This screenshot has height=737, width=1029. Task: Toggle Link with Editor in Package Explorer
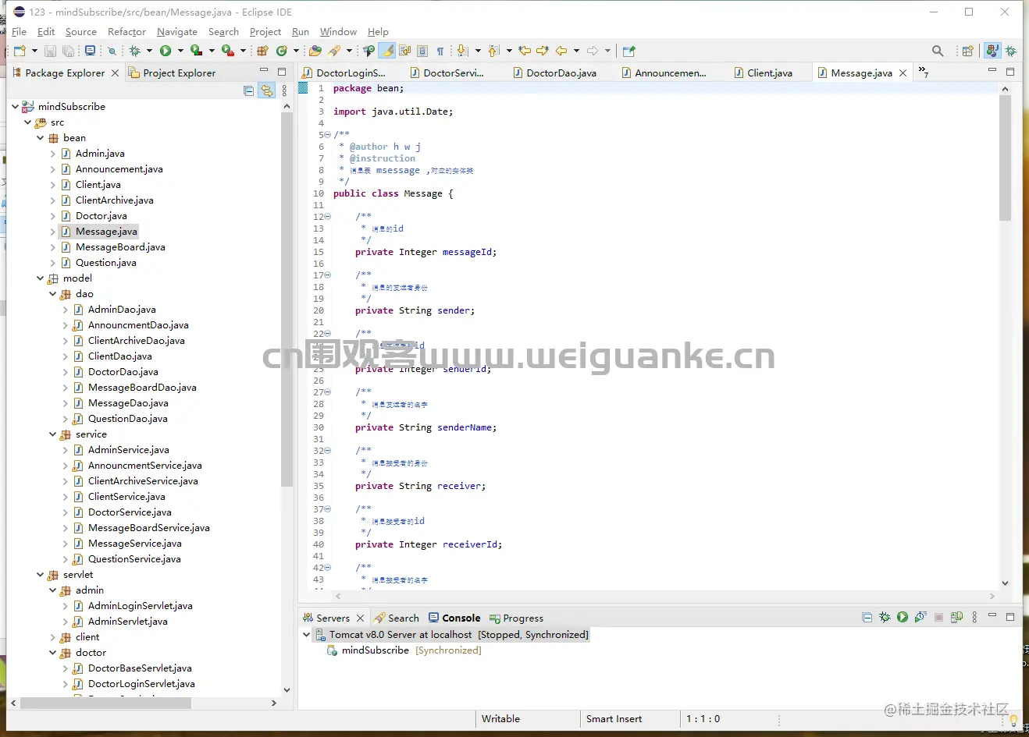coord(267,90)
